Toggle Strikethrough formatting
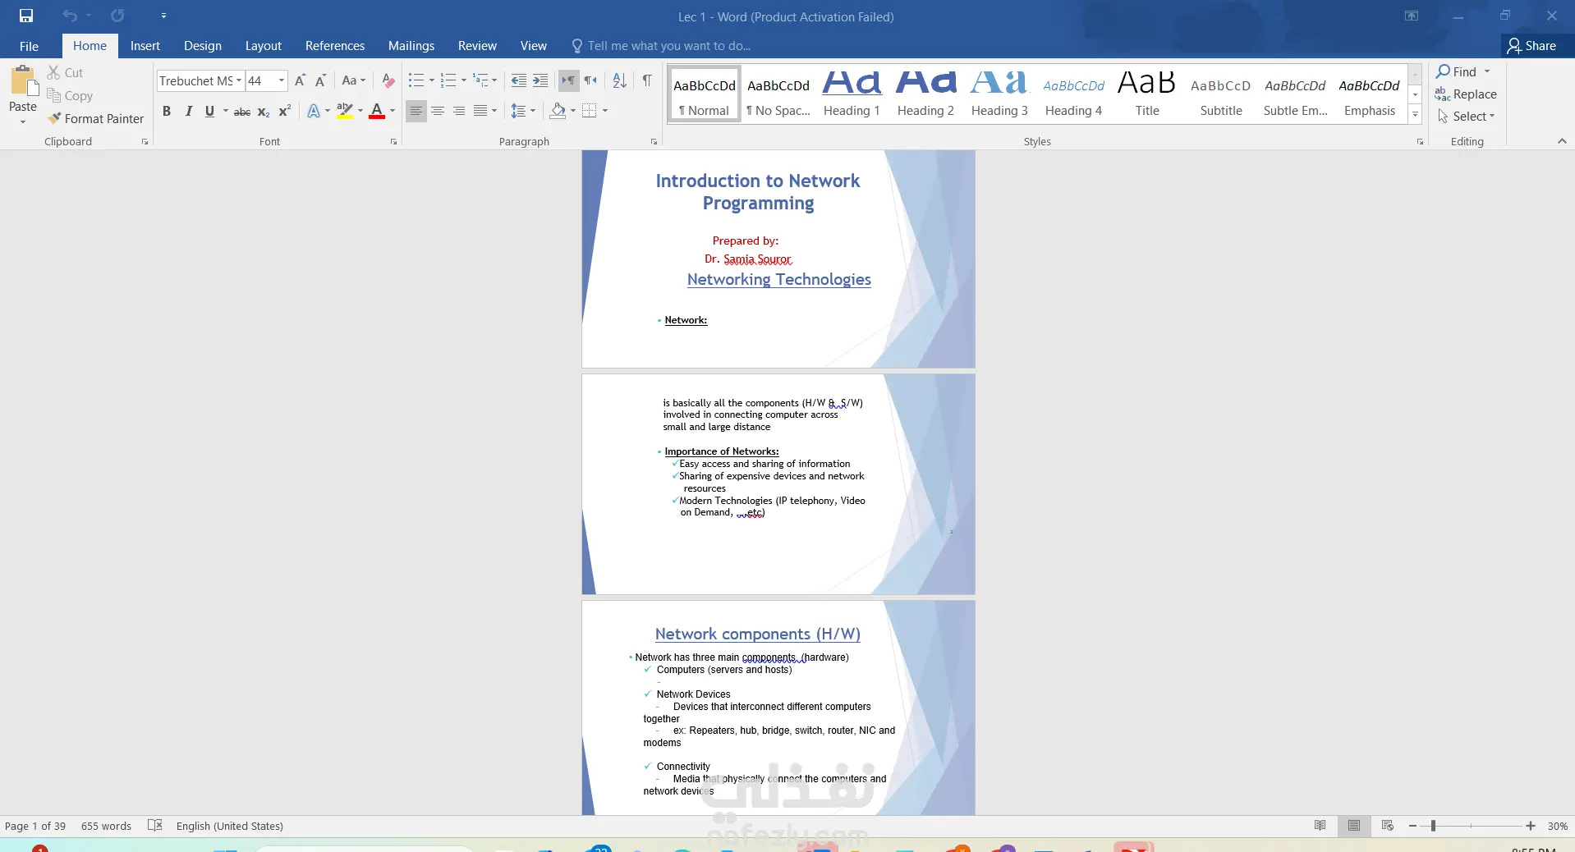1575x852 pixels. [242, 111]
